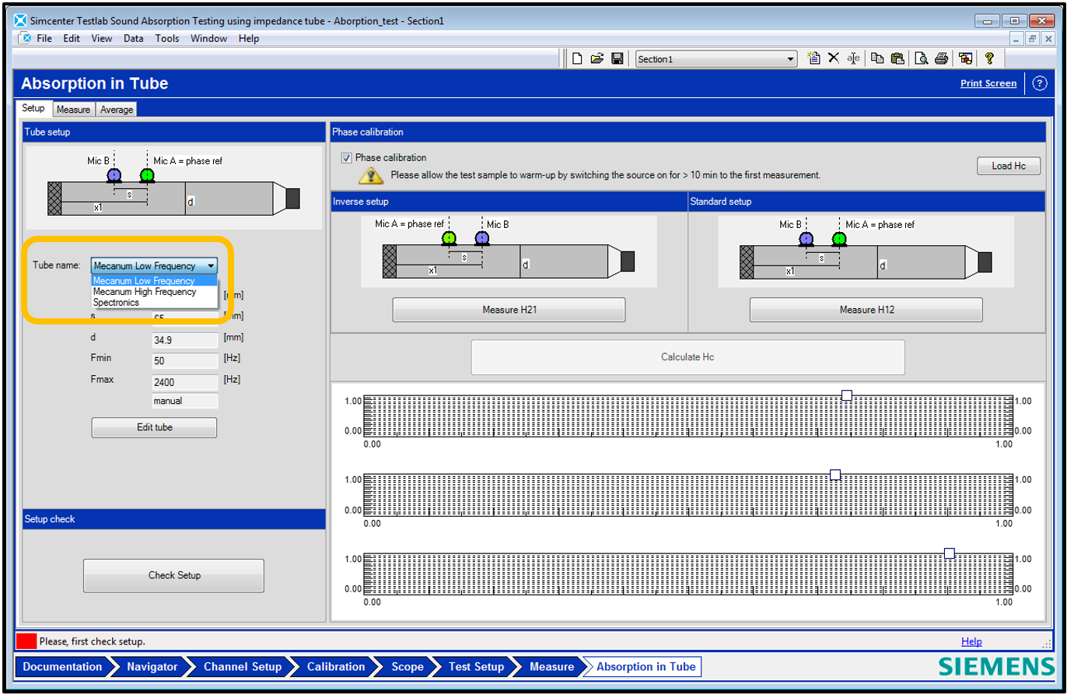1067x695 pixels.
Task: Click the Copy toolbar icon
Action: [x=877, y=58]
